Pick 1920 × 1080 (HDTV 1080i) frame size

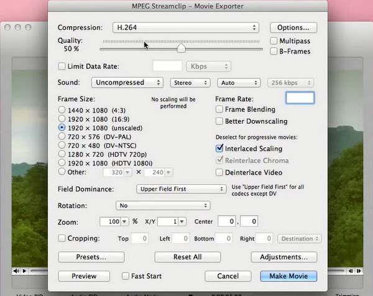coord(62,163)
